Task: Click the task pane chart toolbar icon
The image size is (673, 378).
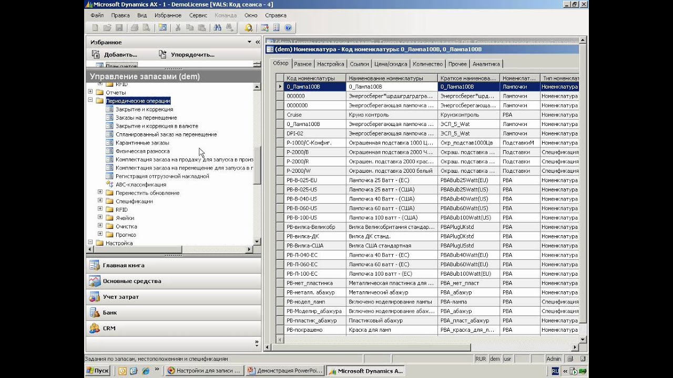Action: 264,28
